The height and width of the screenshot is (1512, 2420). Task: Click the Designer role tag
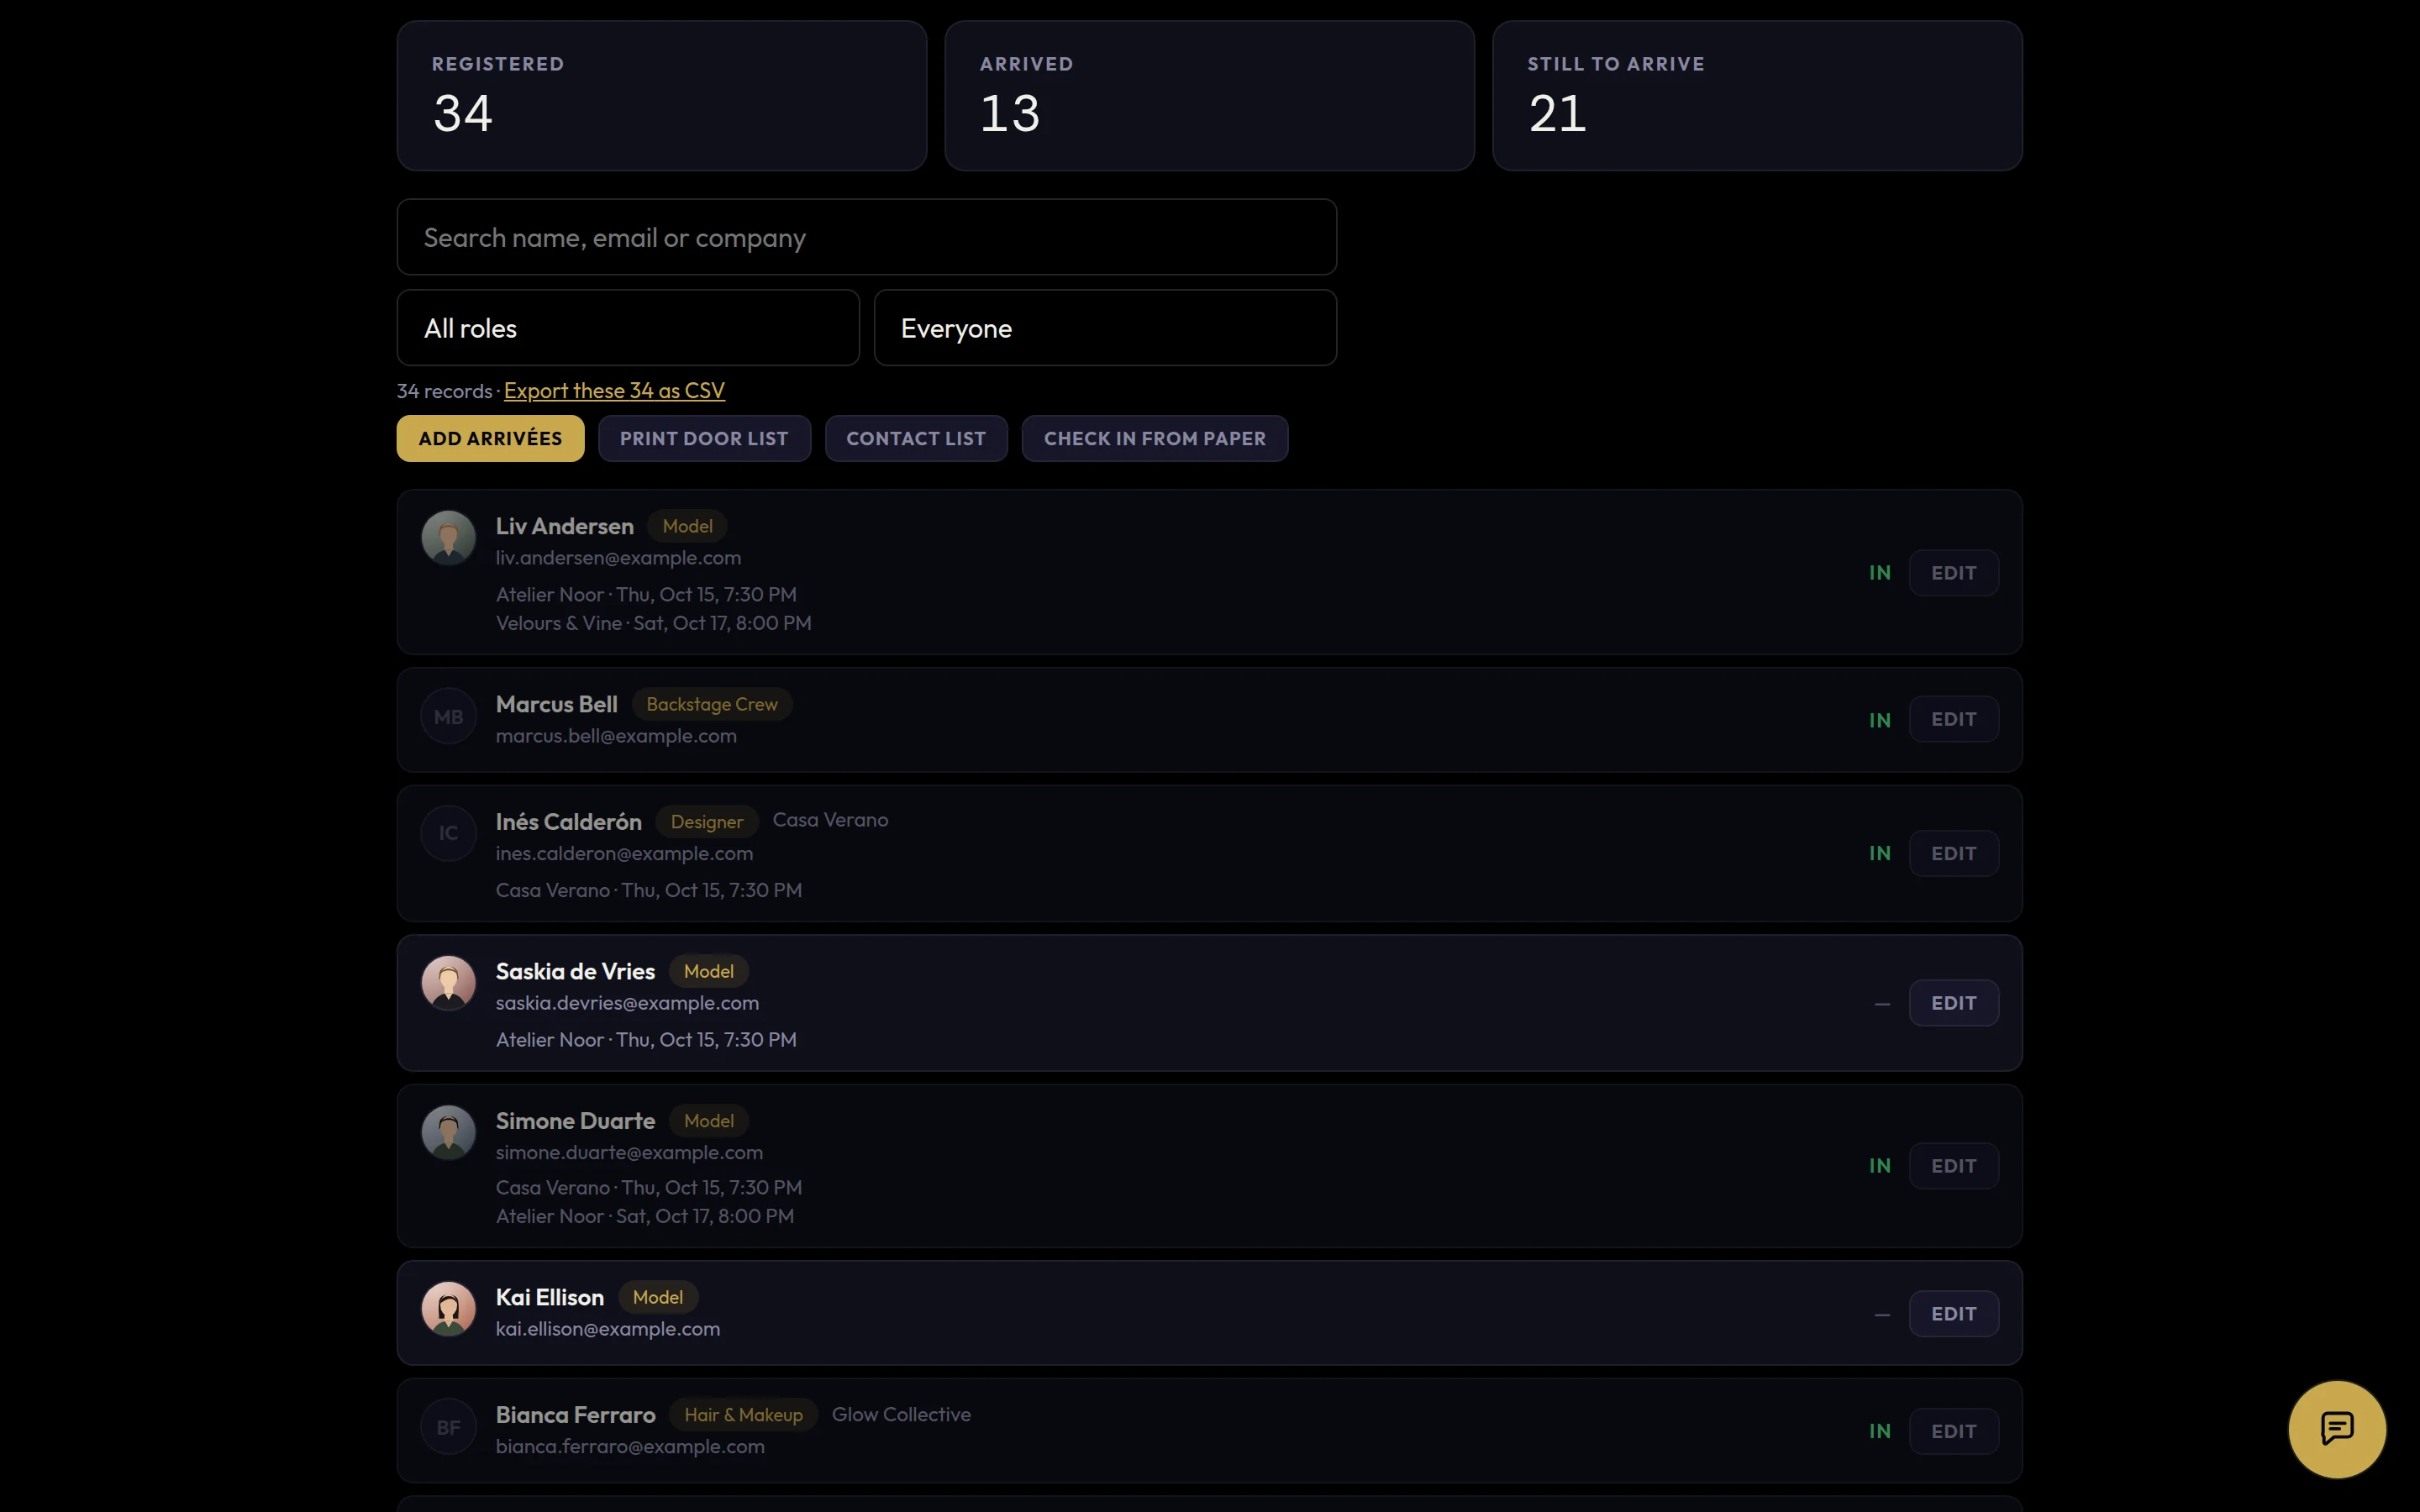[x=707, y=822]
